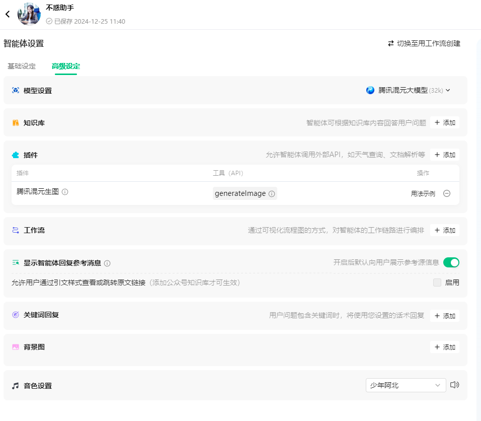Click the 不惑助手 agent title
The width and height of the screenshot is (481, 421).
pos(60,8)
